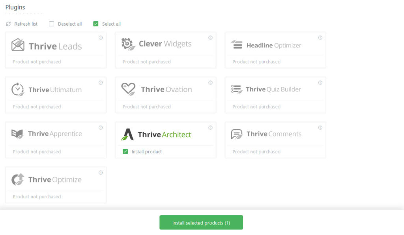Click 'Product not purchased' under Thrive Ultimatum
404x235 pixels.
(37, 107)
